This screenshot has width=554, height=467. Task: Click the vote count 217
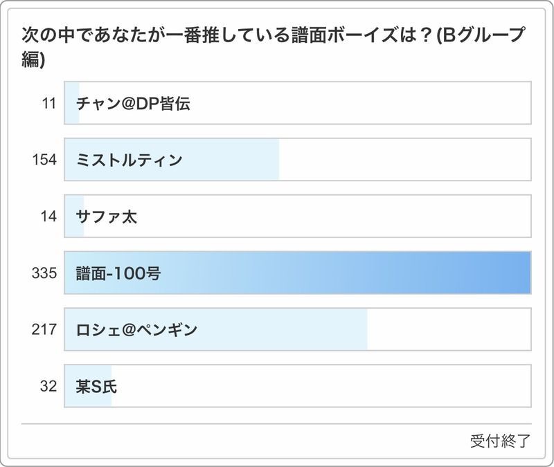click(44, 329)
